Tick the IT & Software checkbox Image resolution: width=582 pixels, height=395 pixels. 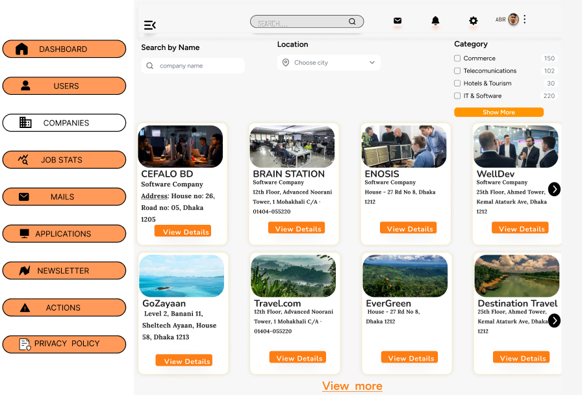point(457,96)
